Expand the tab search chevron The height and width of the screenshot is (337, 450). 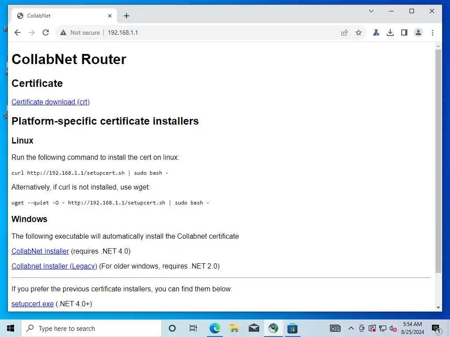coord(371,11)
